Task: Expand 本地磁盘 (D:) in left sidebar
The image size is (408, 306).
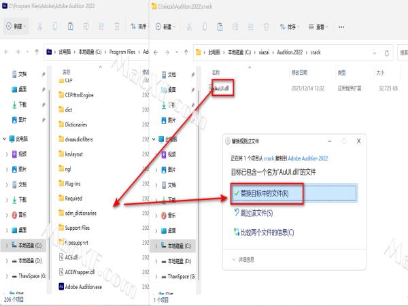Action: (7, 260)
